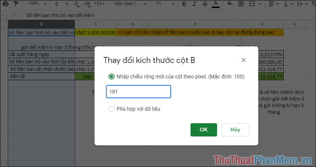Click cell 'tiền lãi'

42,77
